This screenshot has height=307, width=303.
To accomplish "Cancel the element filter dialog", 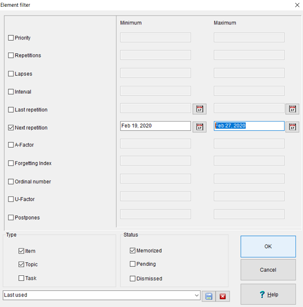I will click(x=268, y=270).
